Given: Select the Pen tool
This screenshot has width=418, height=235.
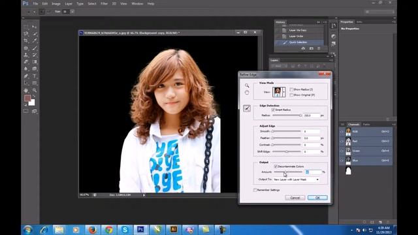Looking at the screenshot, I should coord(26,76).
